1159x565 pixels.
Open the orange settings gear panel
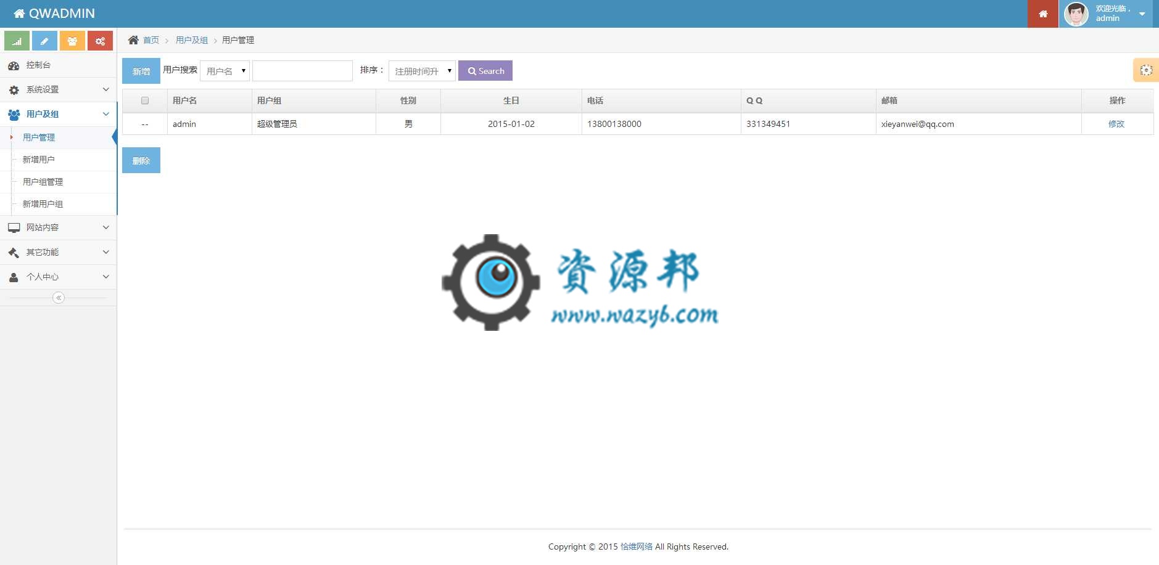tap(1146, 70)
